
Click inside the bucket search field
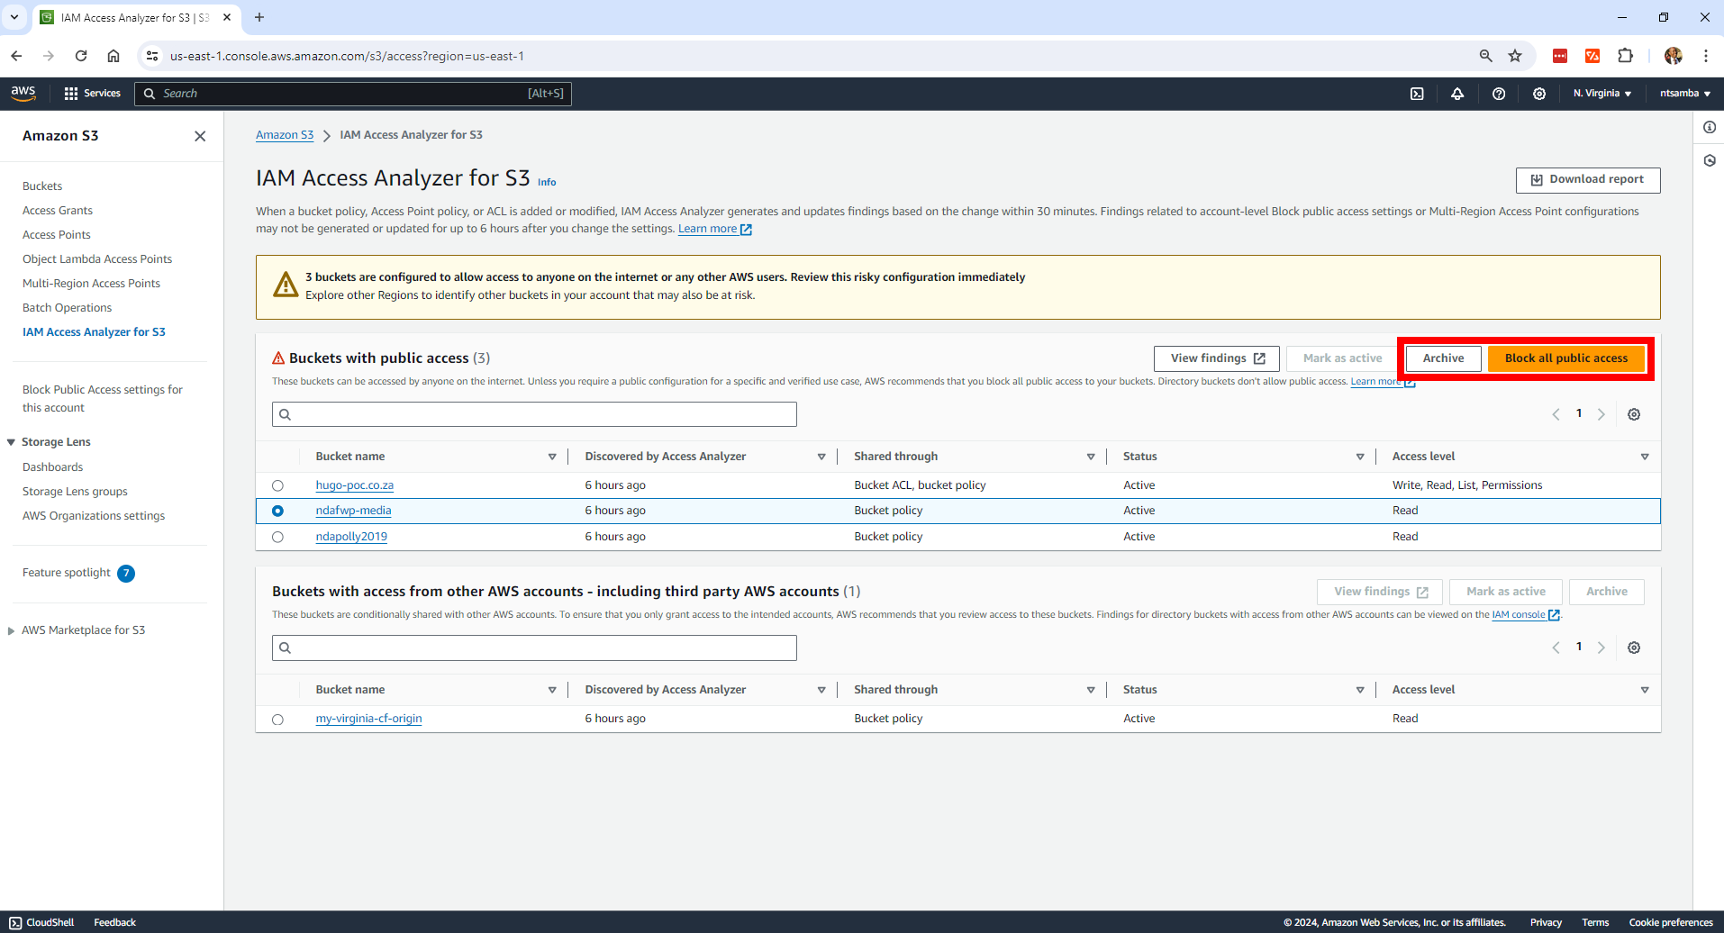pyautogui.click(x=534, y=413)
